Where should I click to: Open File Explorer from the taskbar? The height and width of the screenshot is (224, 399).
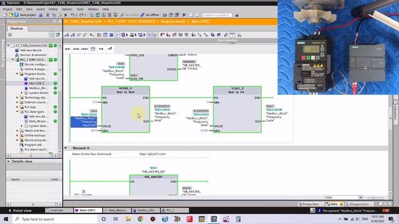point(128,219)
